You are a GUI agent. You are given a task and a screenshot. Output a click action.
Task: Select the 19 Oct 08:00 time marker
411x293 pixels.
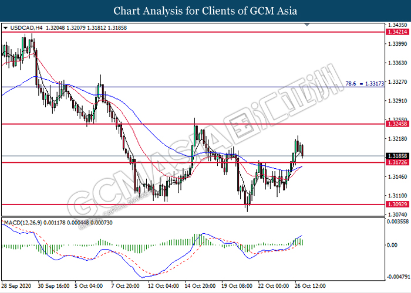238,286
